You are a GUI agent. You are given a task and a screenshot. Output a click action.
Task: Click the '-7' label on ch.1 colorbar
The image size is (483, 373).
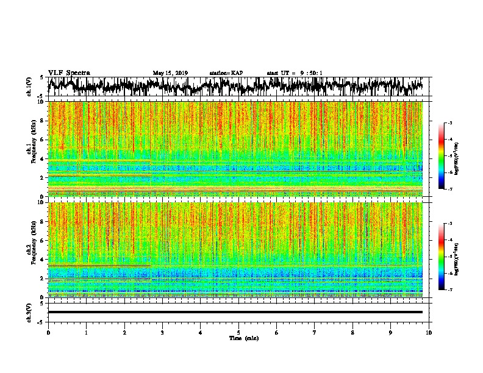(x=449, y=189)
